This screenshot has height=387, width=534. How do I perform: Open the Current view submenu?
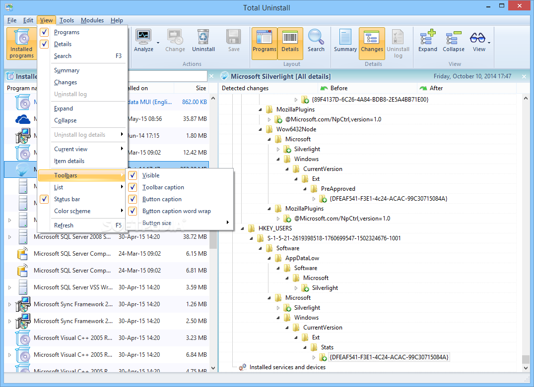pyautogui.click(x=82, y=149)
